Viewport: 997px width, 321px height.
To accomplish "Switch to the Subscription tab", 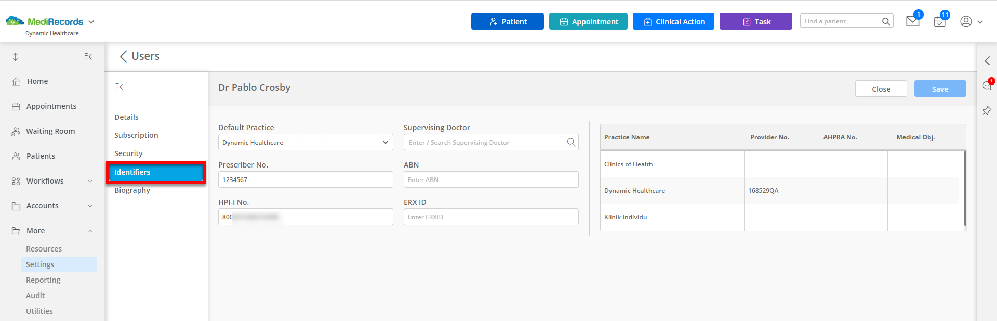I will tap(136, 135).
